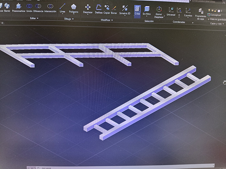Screen dimensions: 226x169
Task: Click the Universal coordinates button
Action: [x=171, y=11]
